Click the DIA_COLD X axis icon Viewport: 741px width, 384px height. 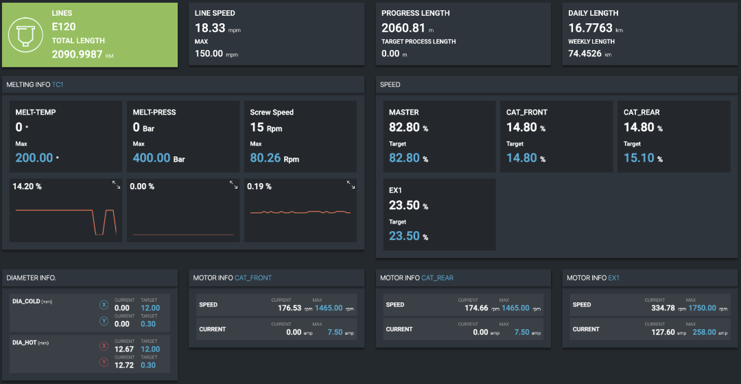(104, 305)
